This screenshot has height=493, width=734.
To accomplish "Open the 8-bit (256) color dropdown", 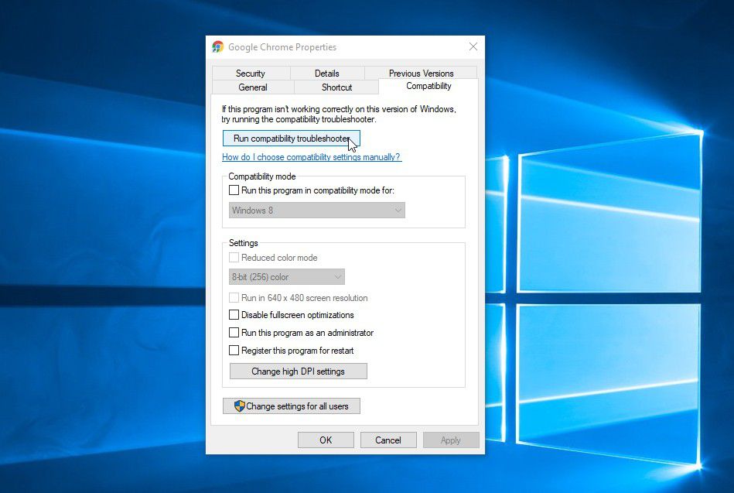I will (x=286, y=276).
